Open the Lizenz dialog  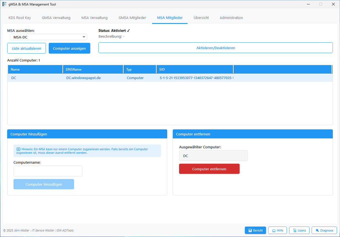[299, 230]
